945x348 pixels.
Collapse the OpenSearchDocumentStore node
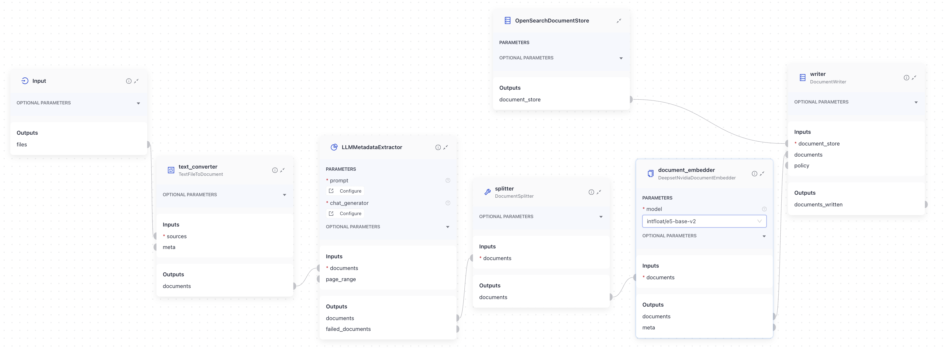point(619,21)
